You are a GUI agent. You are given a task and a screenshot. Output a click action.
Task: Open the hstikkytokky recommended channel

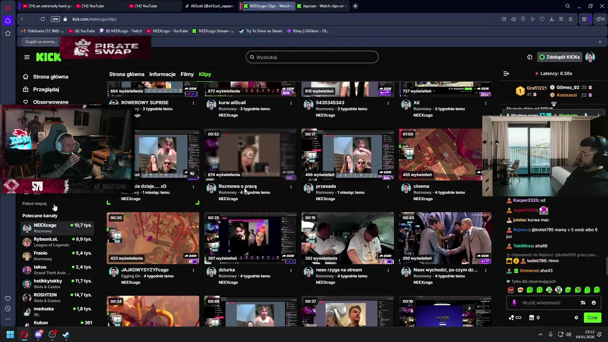pos(57,284)
